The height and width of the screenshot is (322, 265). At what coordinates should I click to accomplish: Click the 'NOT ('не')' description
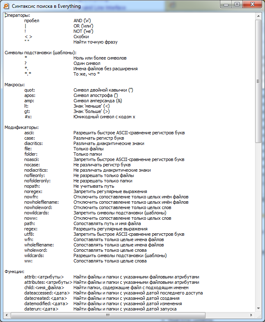(83, 31)
